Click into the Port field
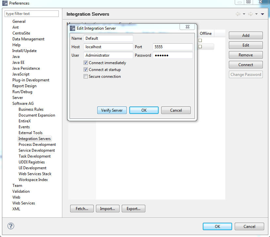This screenshot has height=237, width=270. coord(173,47)
